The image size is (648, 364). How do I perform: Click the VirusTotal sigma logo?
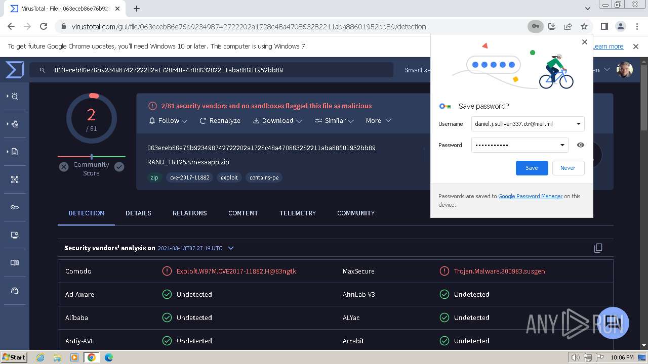coord(15,70)
